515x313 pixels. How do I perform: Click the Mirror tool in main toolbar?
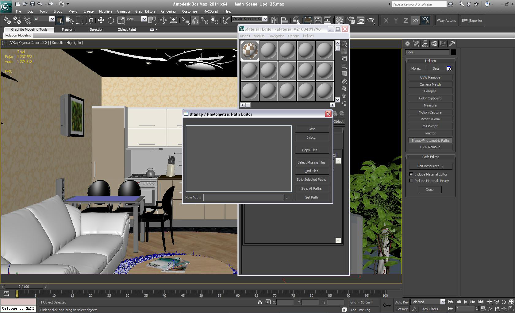point(275,21)
